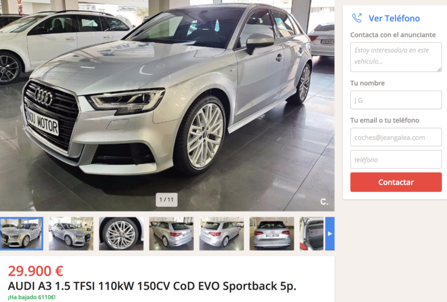Select the fifth thumbnail of rear quarter
447x302 pixels.
(221, 234)
